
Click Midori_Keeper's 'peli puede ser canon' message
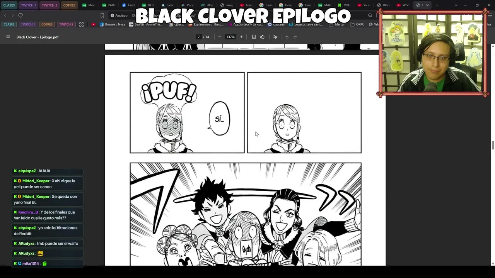[x=47, y=184]
